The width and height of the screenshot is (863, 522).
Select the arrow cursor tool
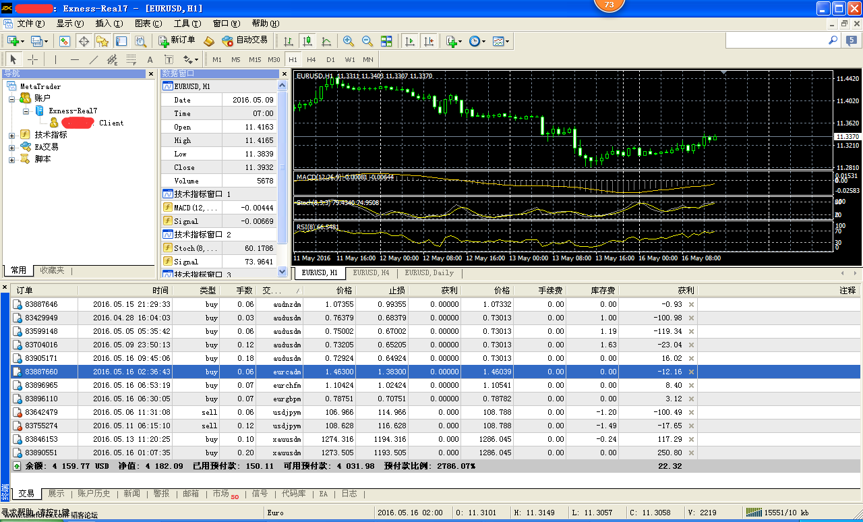(13, 59)
